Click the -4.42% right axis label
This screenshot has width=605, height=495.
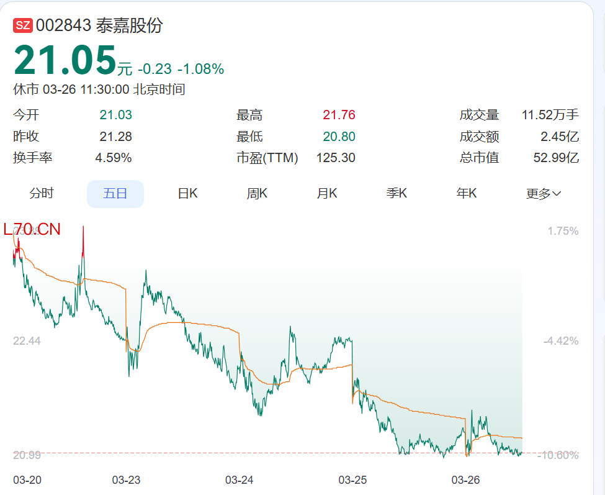(561, 341)
